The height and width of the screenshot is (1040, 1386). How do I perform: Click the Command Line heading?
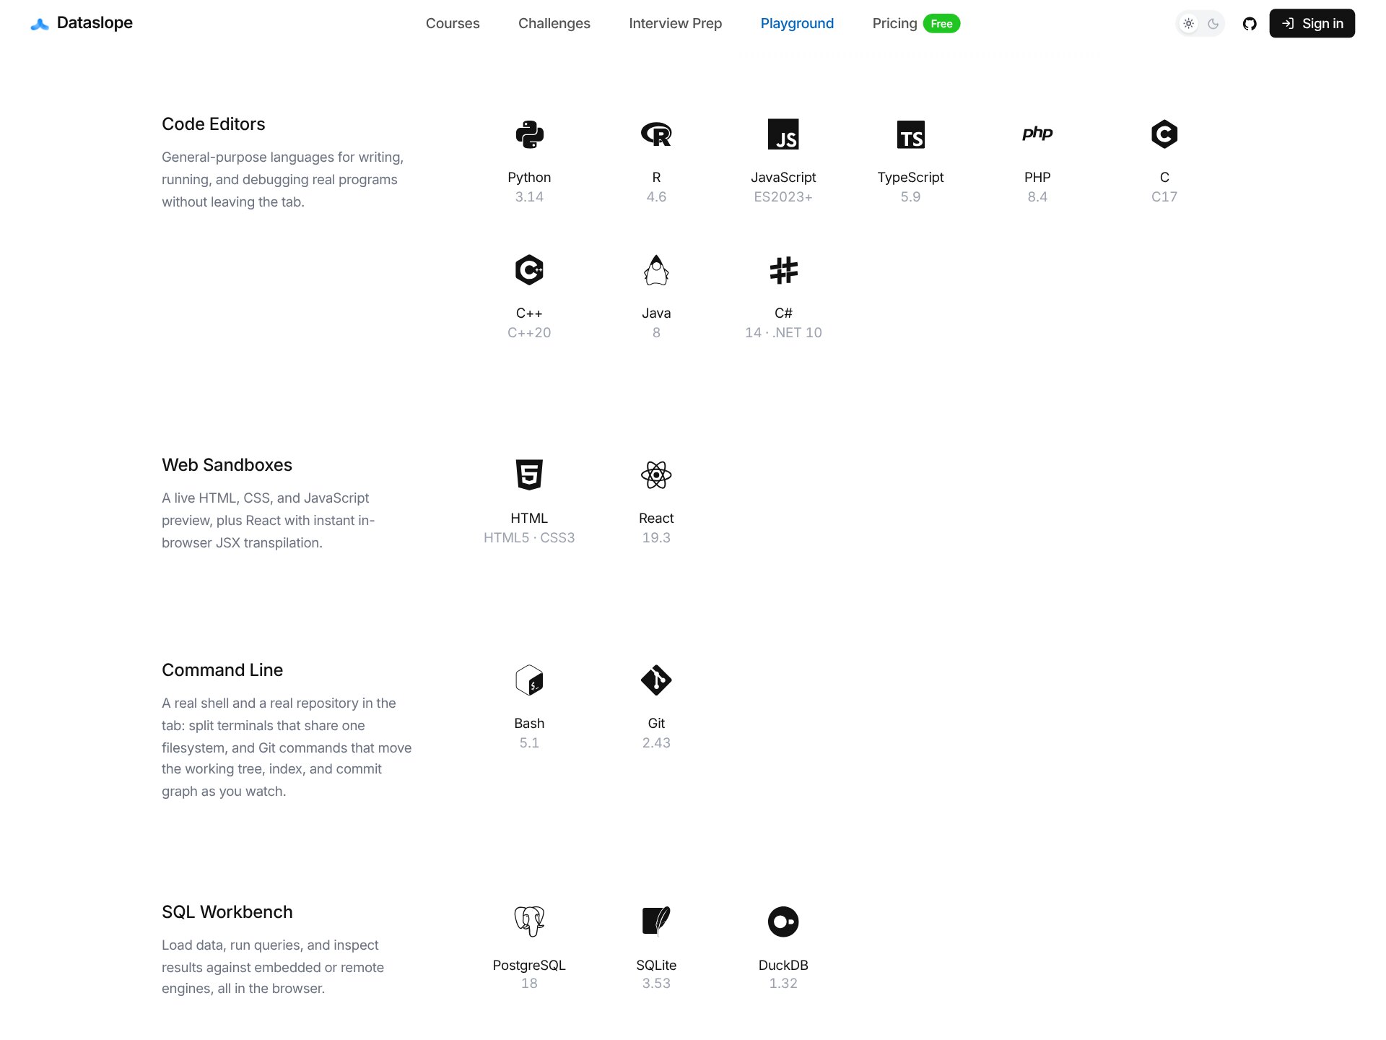click(222, 670)
